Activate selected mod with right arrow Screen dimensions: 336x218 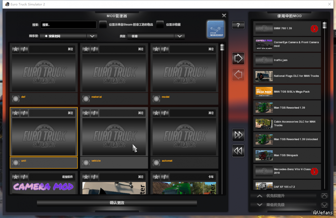[x=238, y=59]
